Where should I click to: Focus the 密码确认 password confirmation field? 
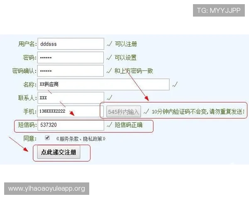point(71,71)
